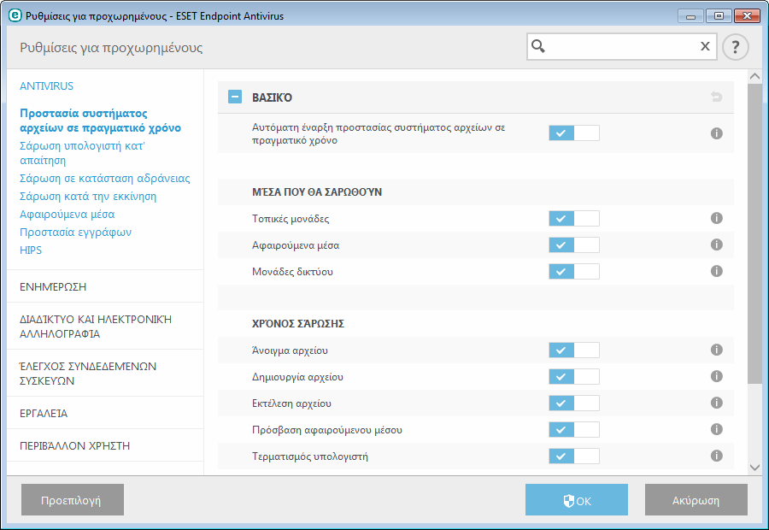Open help with the question mark button
This screenshot has height=530, width=769.
735,47
